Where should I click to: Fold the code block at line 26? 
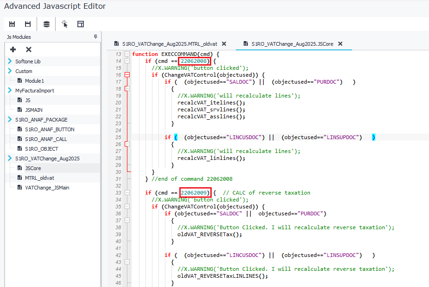click(x=127, y=144)
